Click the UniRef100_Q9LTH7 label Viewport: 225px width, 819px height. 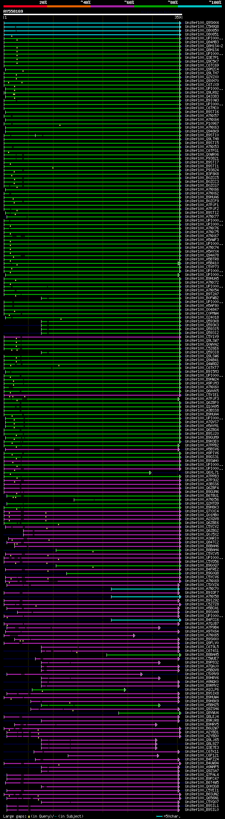point(202,73)
